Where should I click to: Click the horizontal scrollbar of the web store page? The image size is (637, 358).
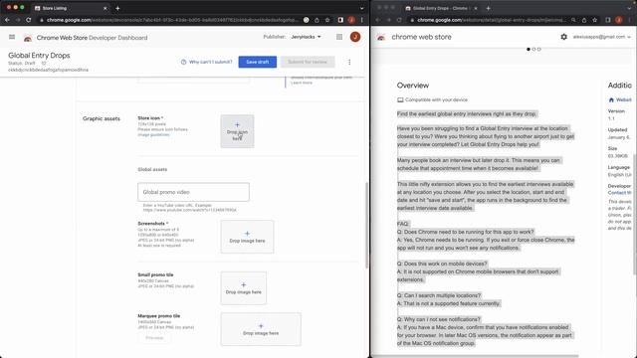tap(476, 356)
